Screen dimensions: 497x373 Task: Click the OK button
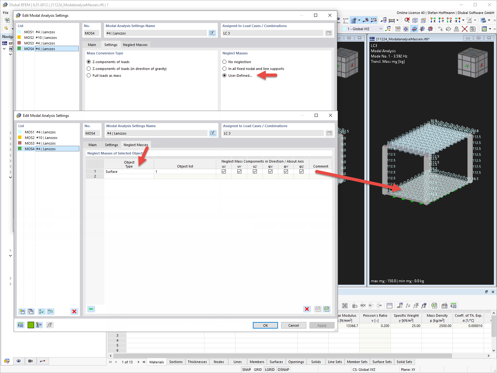point(265,325)
